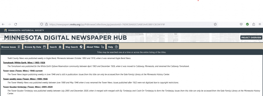
Task: Reload the page with refresh icon
Action: (x=16, y=24)
